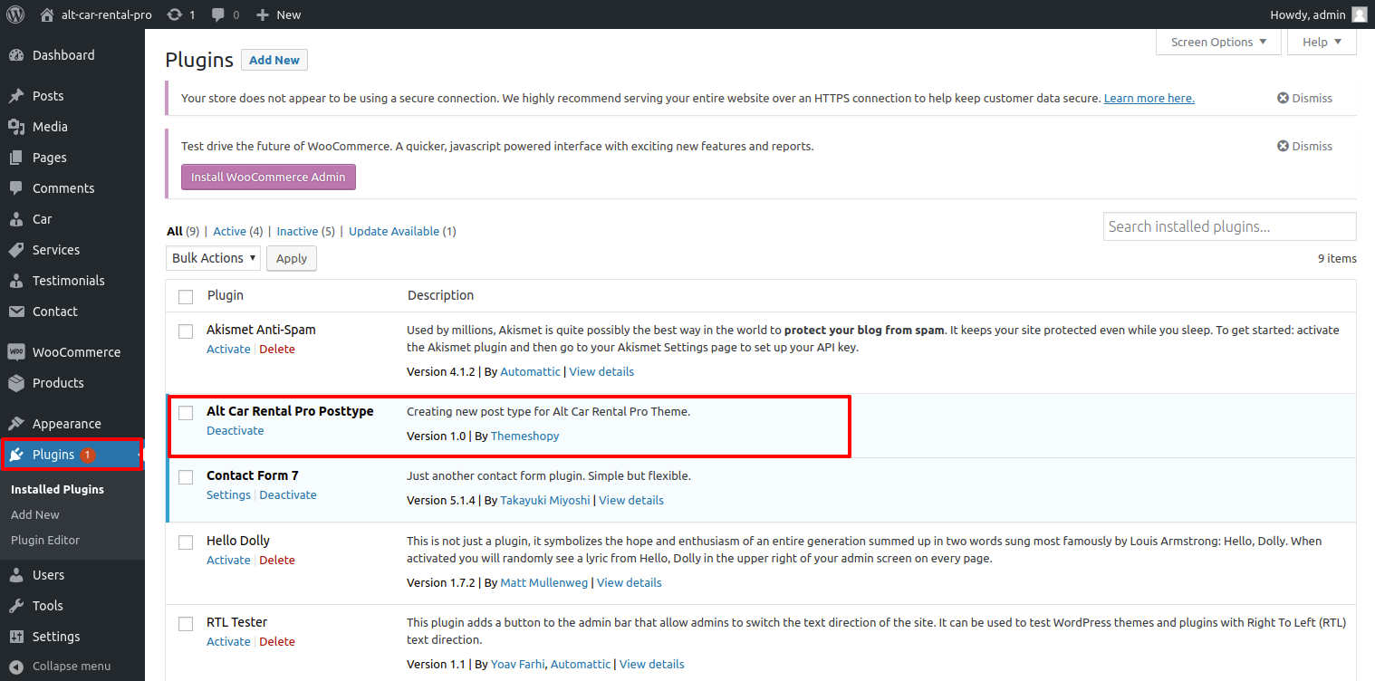The image size is (1375, 681).
Task: Expand the Screen Options panel
Action: click(x=1218, y=43)
